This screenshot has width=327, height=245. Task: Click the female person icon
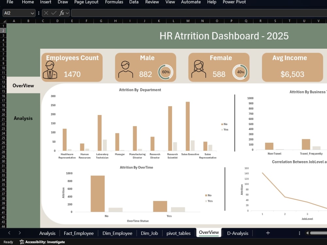(199, 69)
